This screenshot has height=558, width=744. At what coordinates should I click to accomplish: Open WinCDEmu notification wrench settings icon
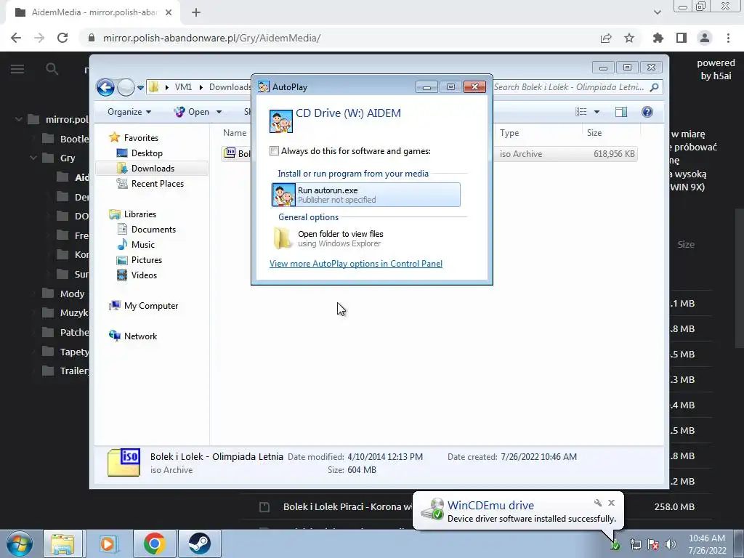(598, 503)
